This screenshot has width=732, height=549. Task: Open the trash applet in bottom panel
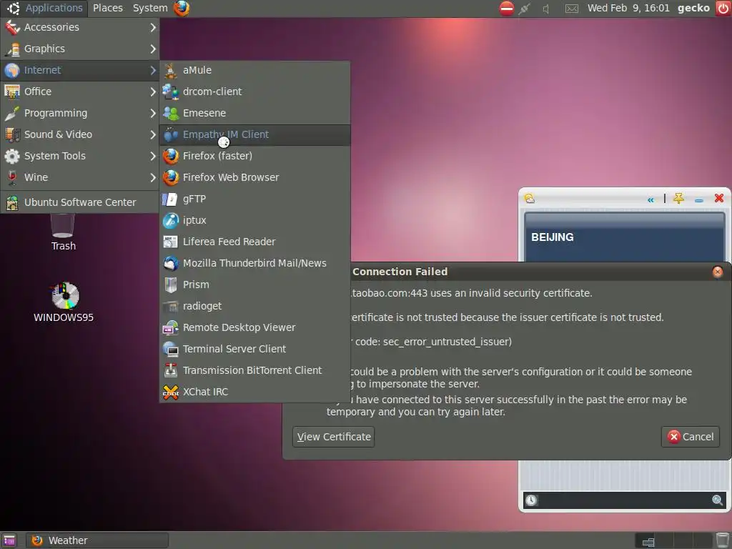tap(723, 540)
